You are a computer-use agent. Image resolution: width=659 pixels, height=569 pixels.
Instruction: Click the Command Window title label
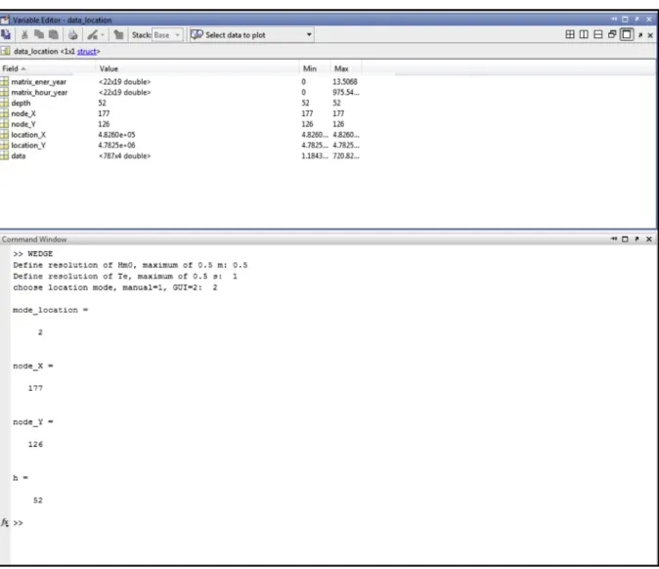(34, 240)
